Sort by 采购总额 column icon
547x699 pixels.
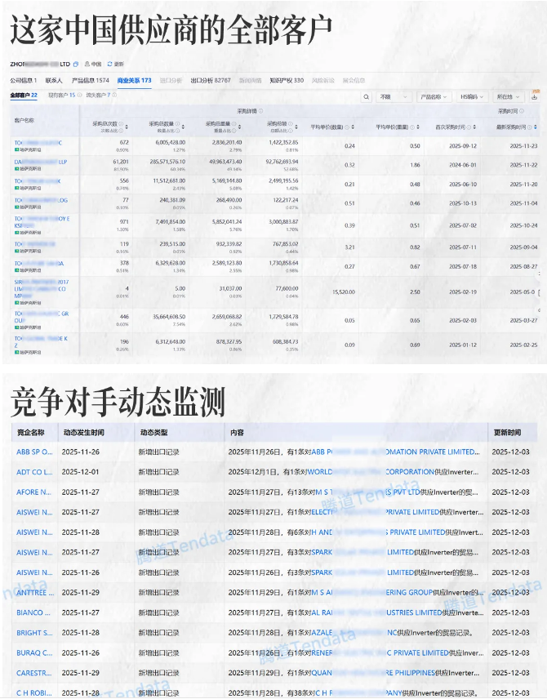pos(295,127)
